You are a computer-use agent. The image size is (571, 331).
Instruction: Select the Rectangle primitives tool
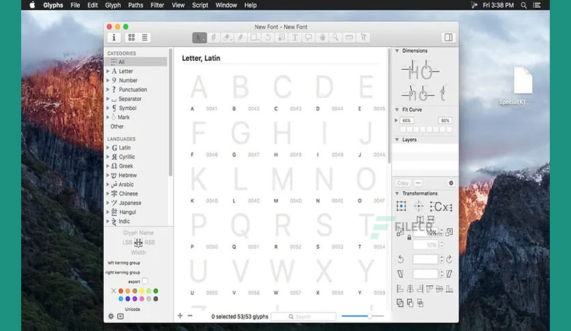pyautogui.click(x=254, y=38)
